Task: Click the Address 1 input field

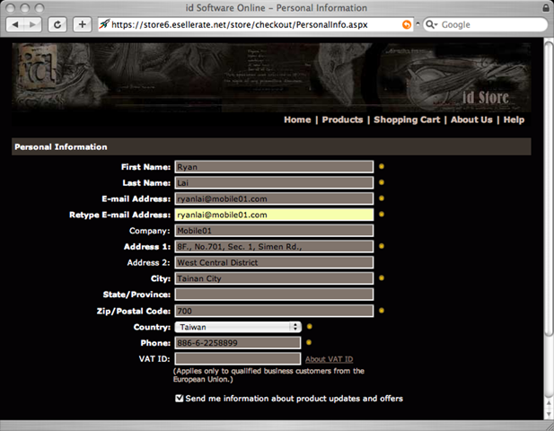Action: tap(274, 246)
